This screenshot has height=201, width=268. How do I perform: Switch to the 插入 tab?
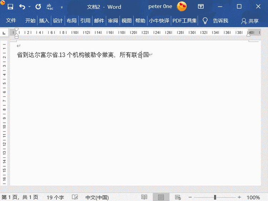[x=44, y=21]
